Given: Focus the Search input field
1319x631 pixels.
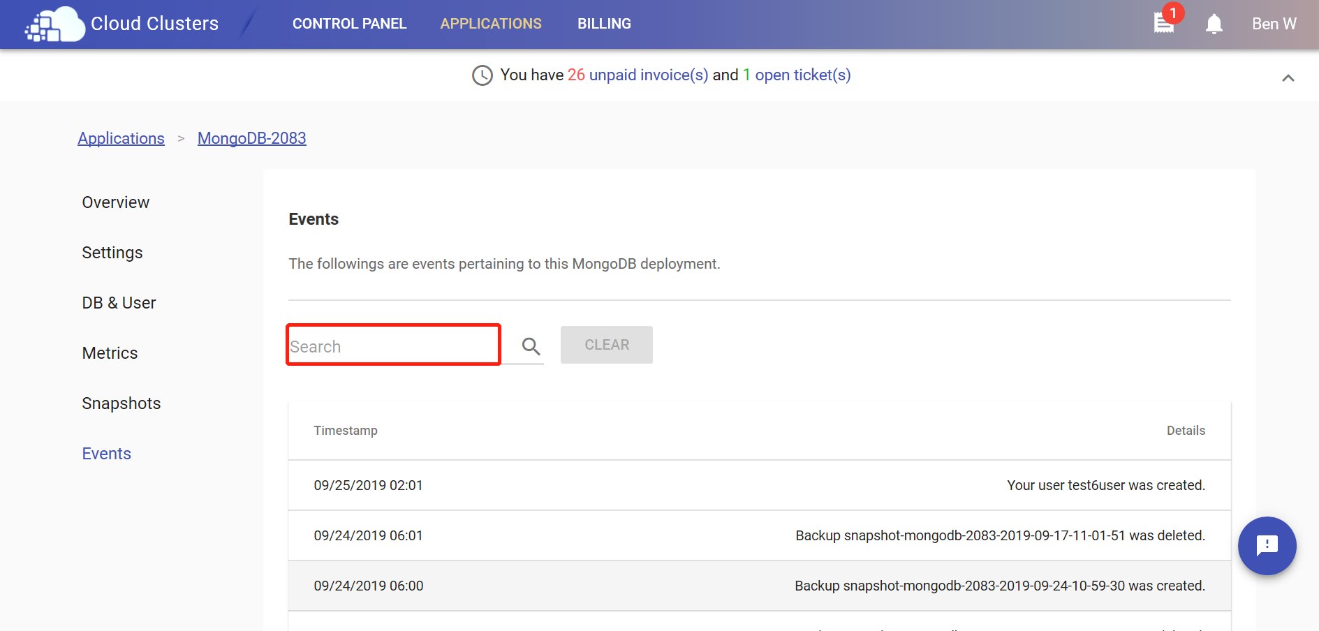Looking at the screenshot, I should click(x=394, y=345).
